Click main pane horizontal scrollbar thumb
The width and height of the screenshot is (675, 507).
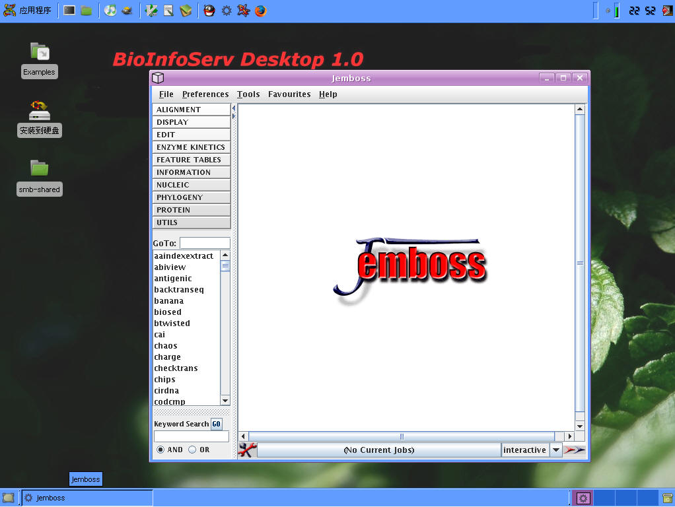pos(402,436)
